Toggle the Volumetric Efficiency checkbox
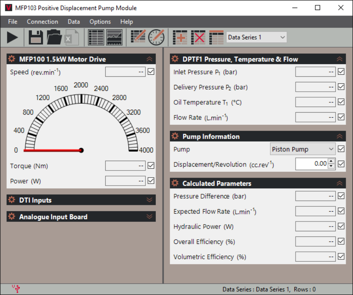 pos(341,257)
